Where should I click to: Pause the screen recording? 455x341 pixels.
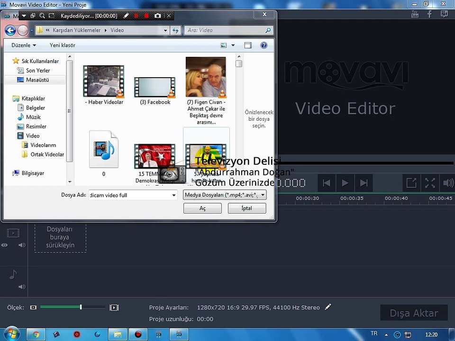pyautogui.click(x=136, y=16)
